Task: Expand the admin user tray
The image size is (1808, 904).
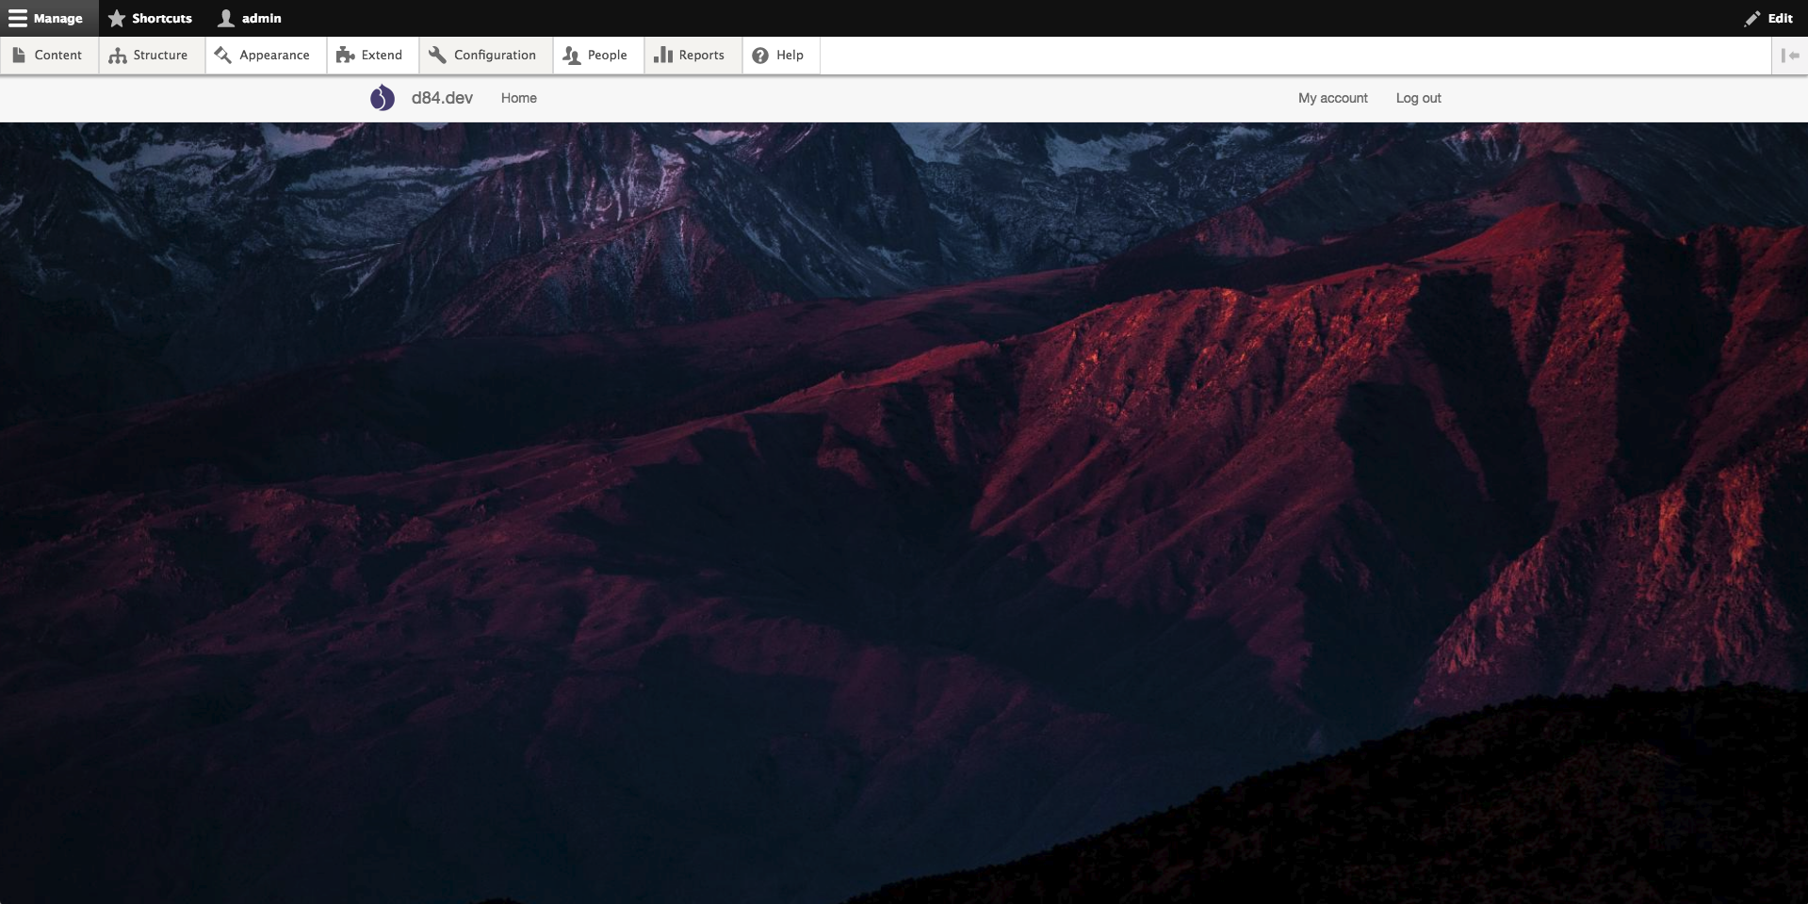Action: [x=251, y=19]
